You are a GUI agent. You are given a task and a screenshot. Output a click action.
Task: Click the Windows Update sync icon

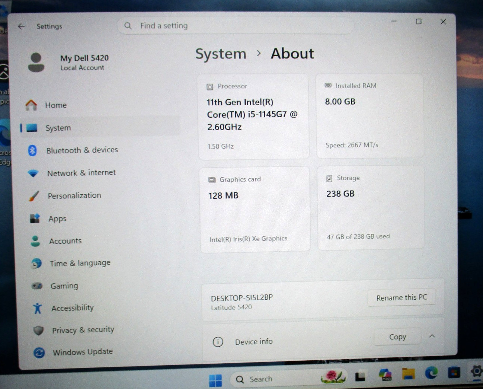click(x=39, y=353)
